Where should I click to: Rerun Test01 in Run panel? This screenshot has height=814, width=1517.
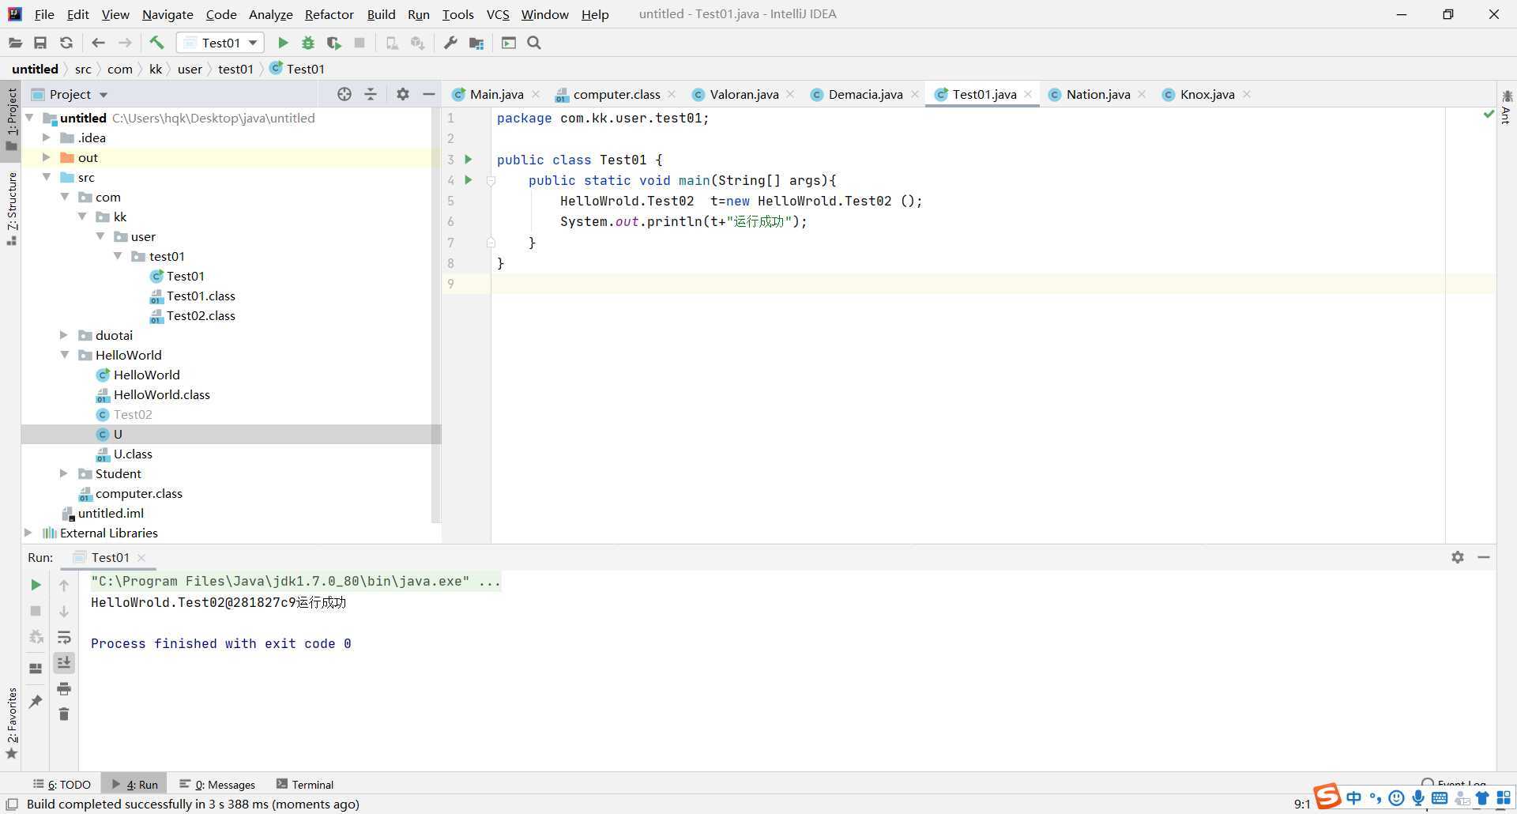(36, 585)
